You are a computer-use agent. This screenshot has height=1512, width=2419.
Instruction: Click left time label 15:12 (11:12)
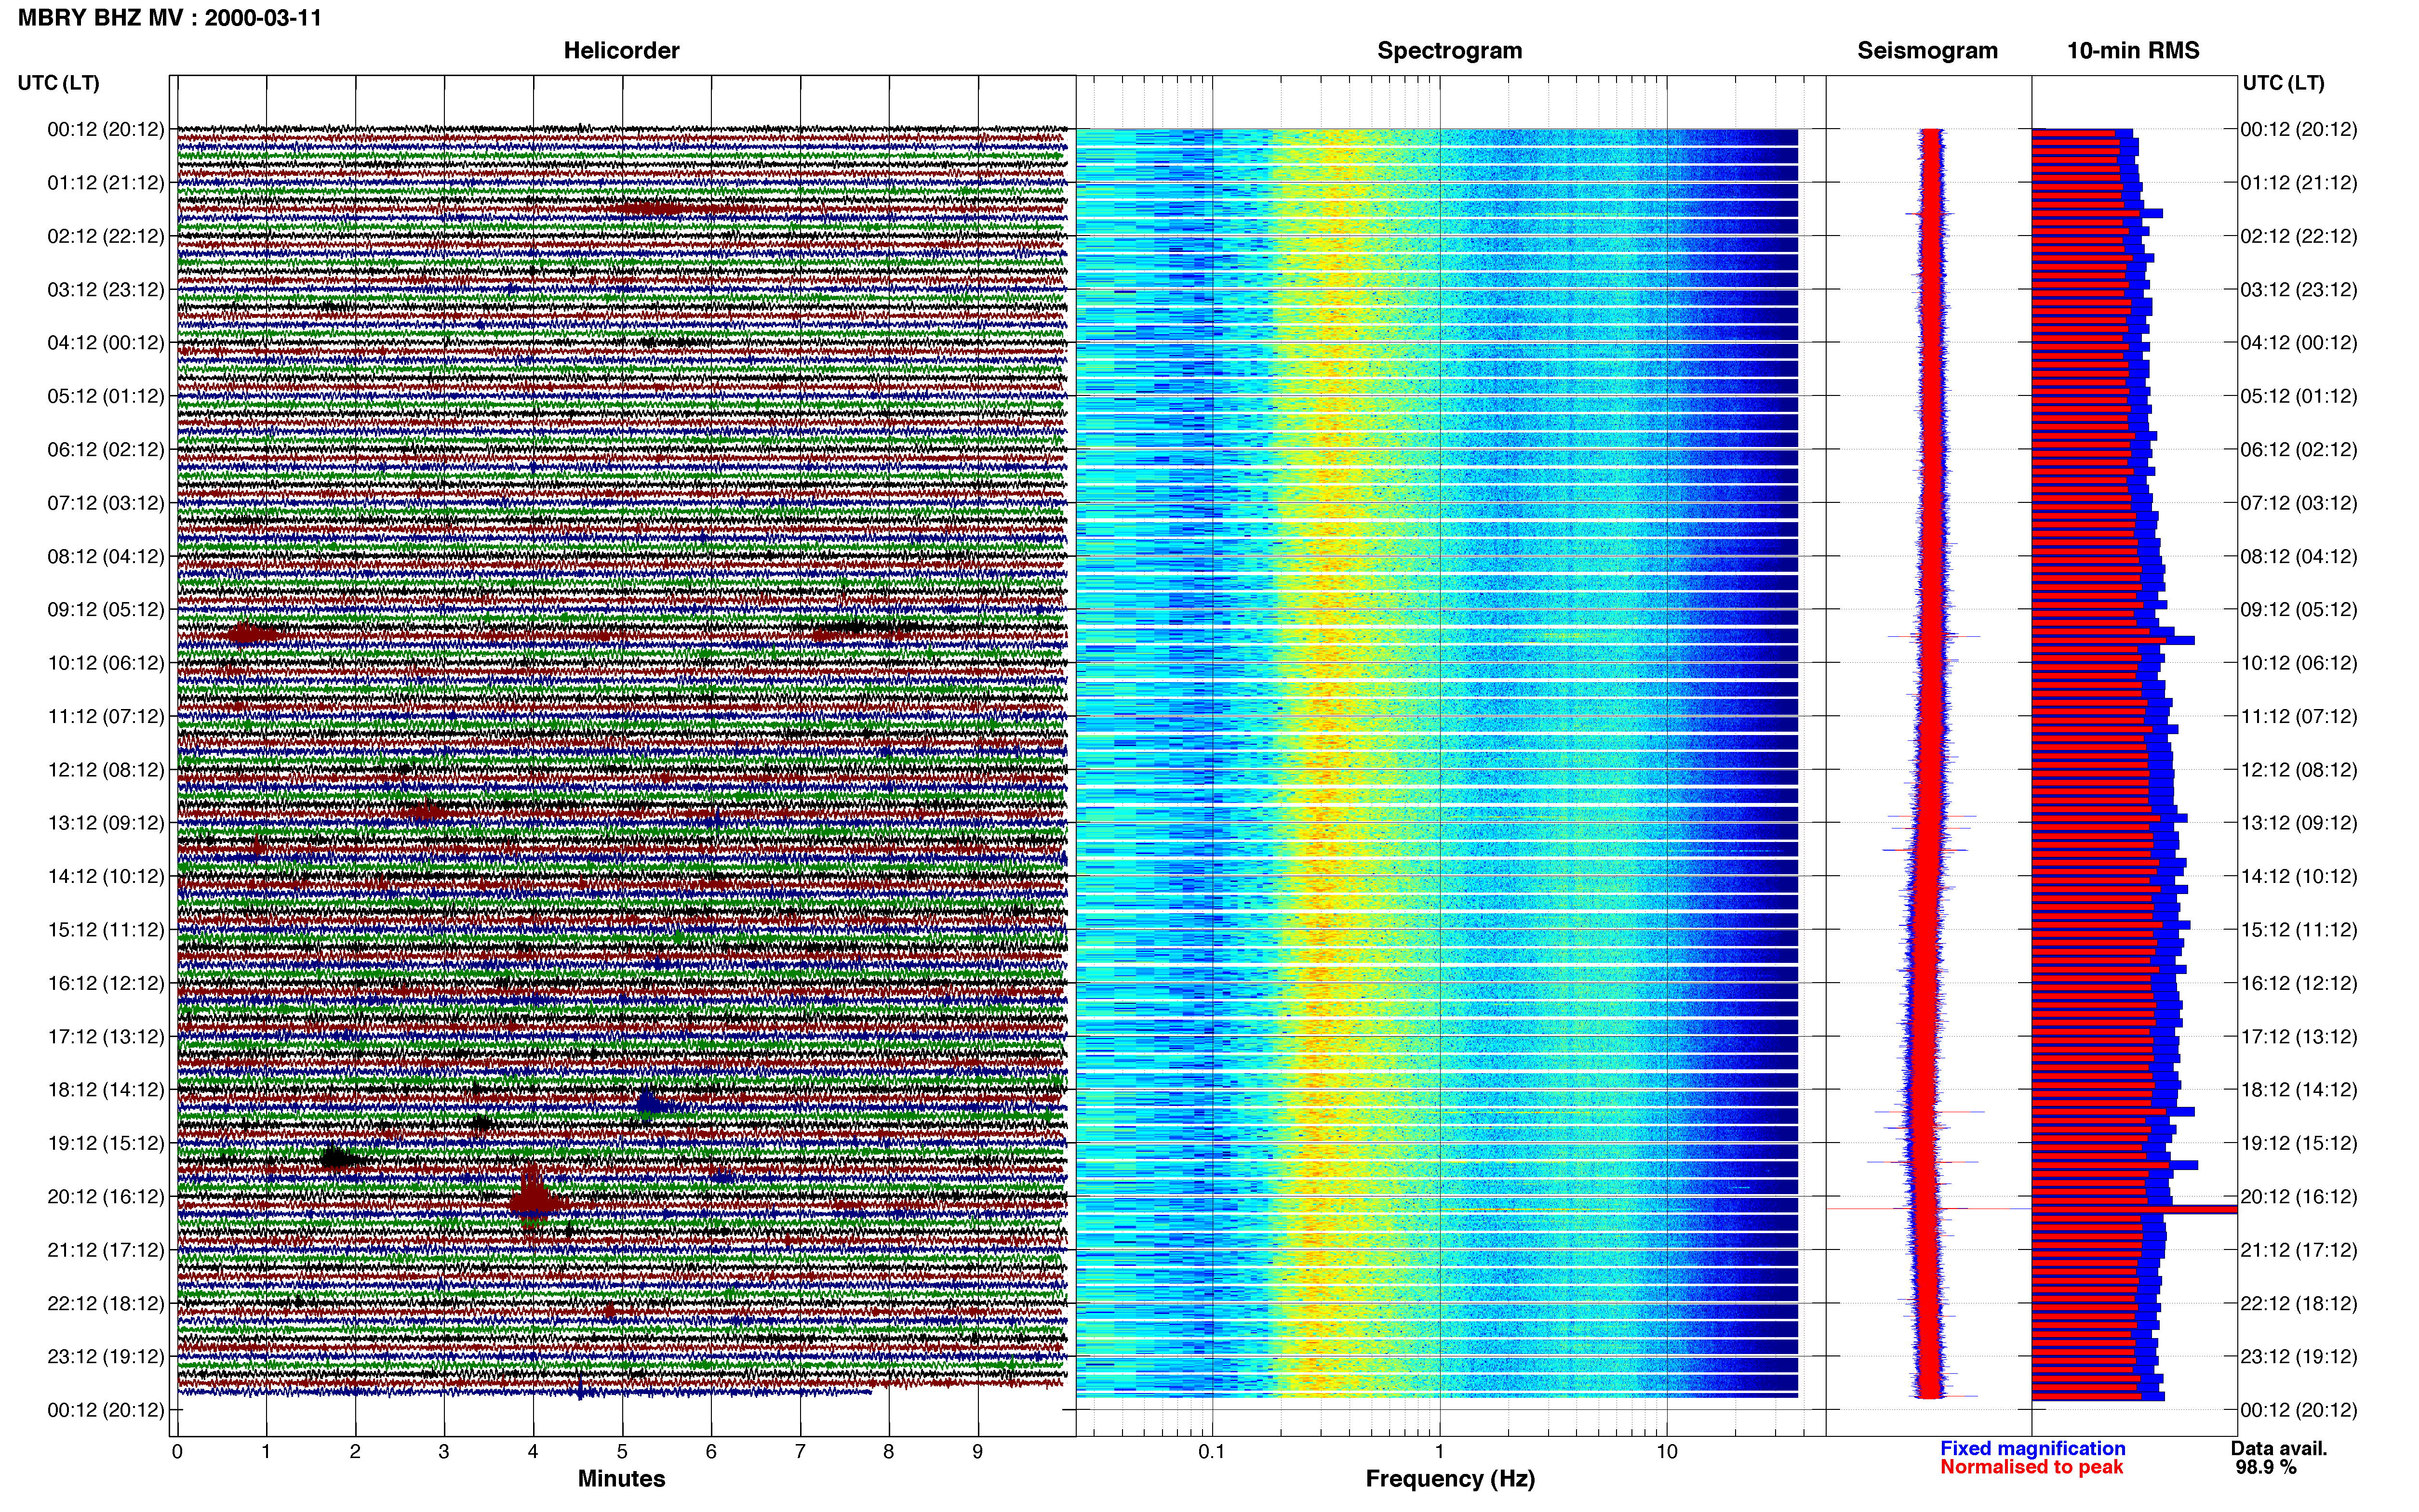point(106,930)
